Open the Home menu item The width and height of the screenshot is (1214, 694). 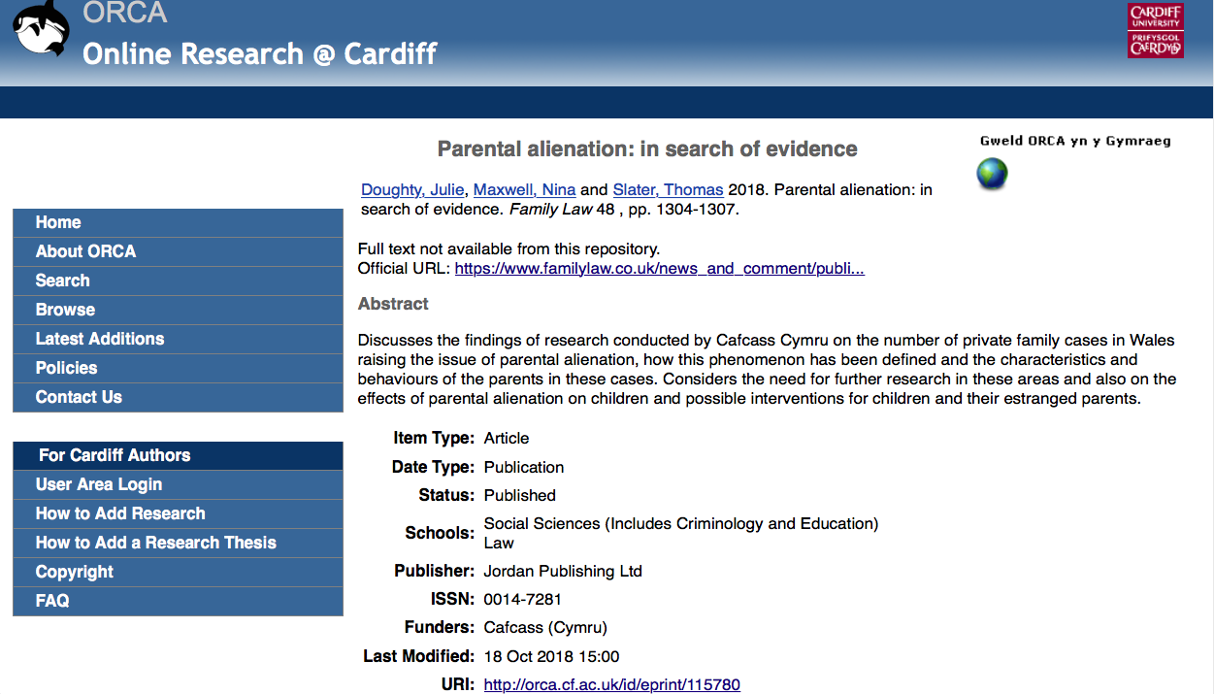[58, 222]
